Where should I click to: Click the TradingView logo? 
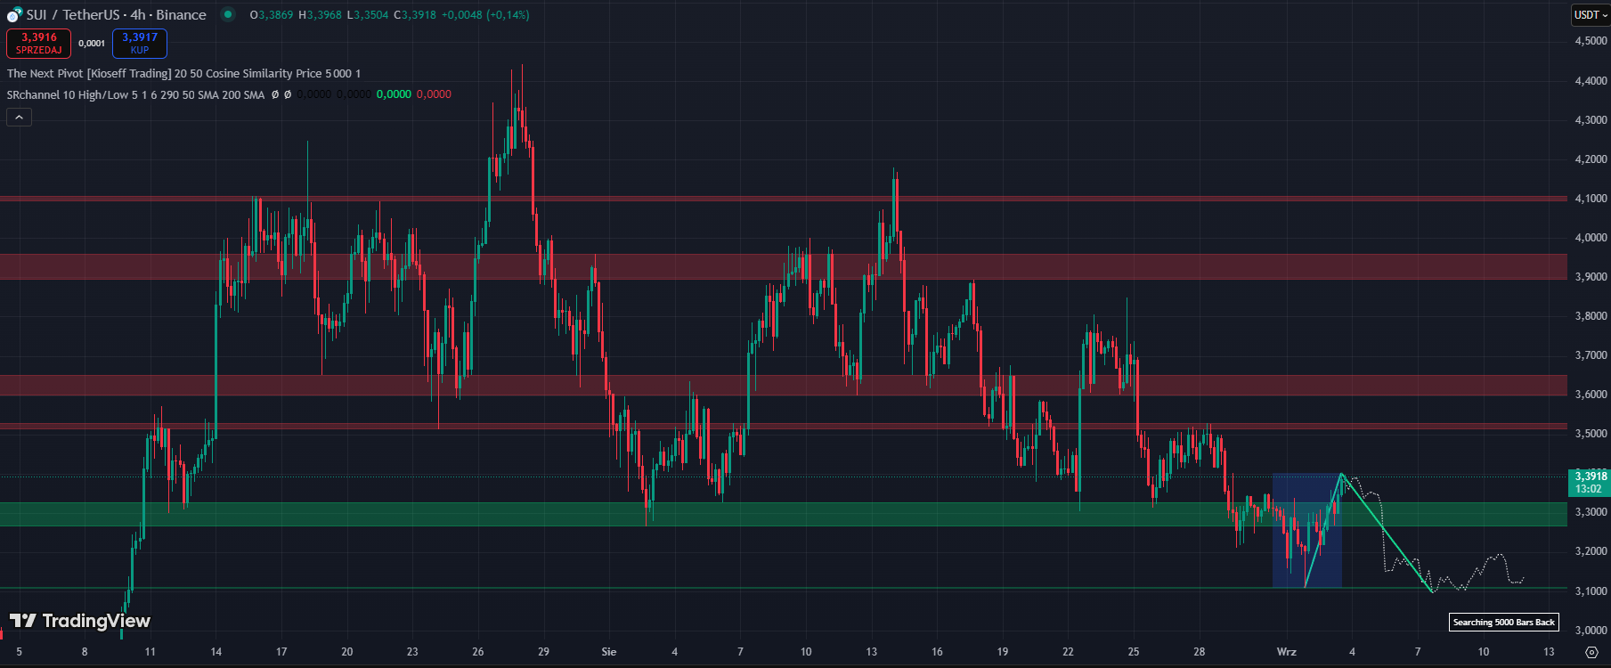click(x=80, y=621)
